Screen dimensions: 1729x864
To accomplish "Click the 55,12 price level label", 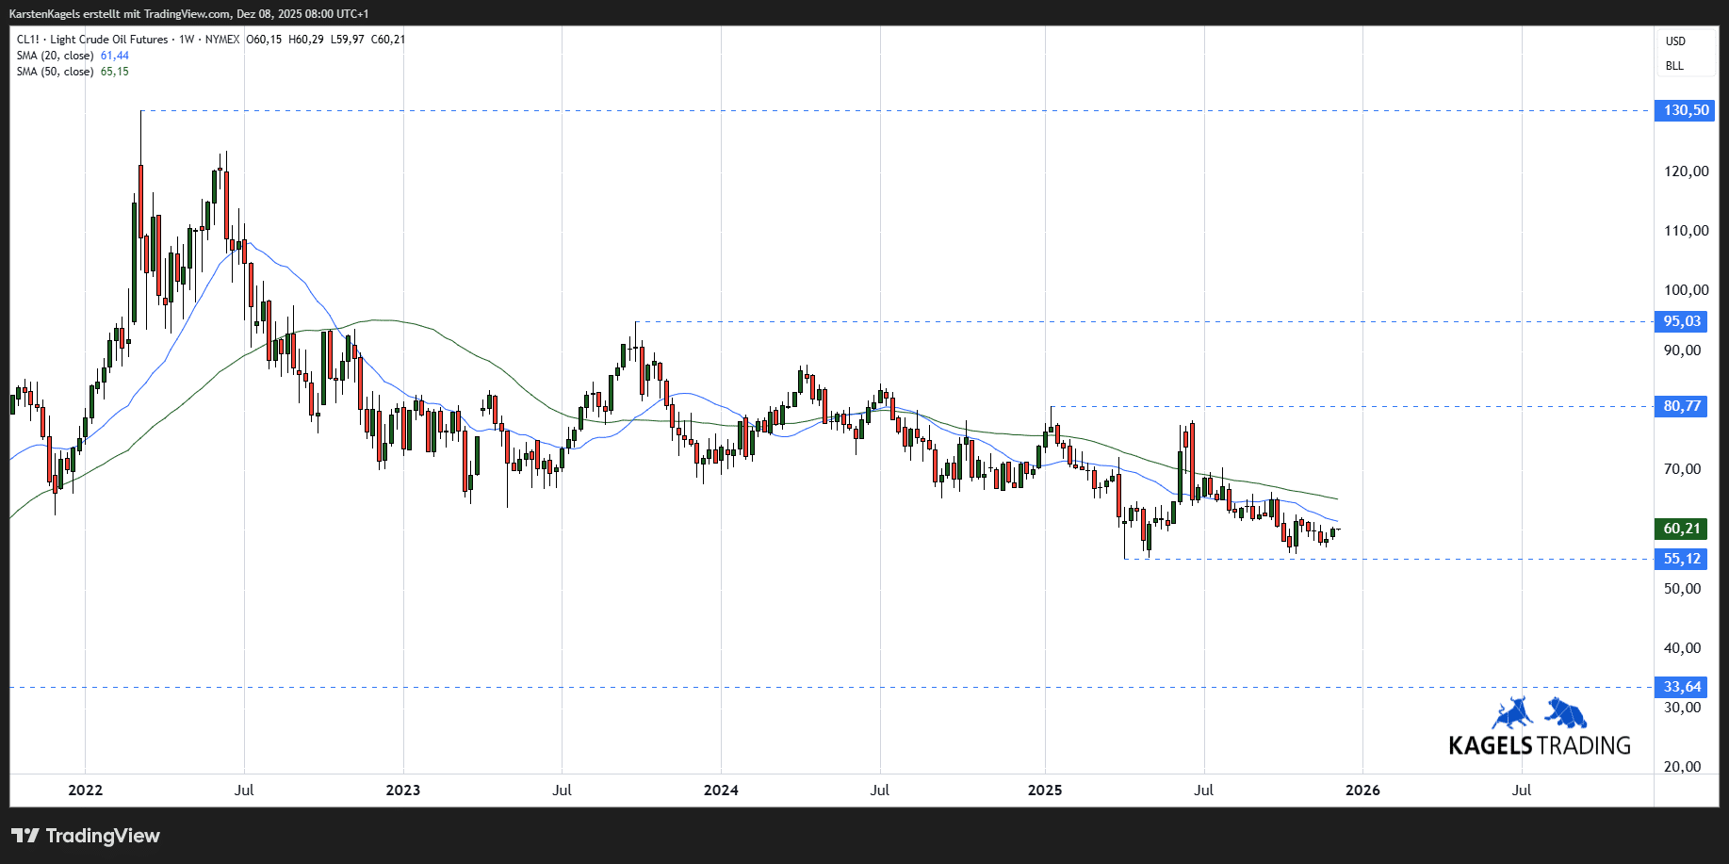I will pos(1682,559).
